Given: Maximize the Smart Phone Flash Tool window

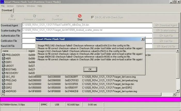Looking at the screenshot, I should [175, 2].
